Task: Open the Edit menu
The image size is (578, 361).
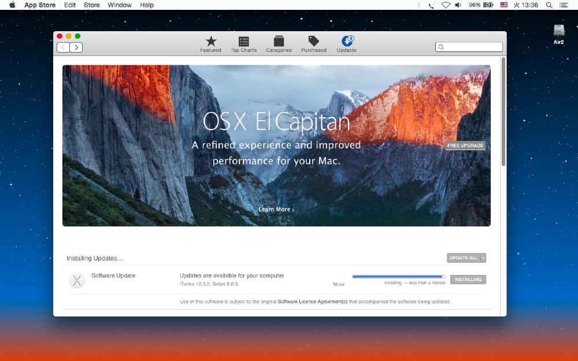Action: (70, 5)
